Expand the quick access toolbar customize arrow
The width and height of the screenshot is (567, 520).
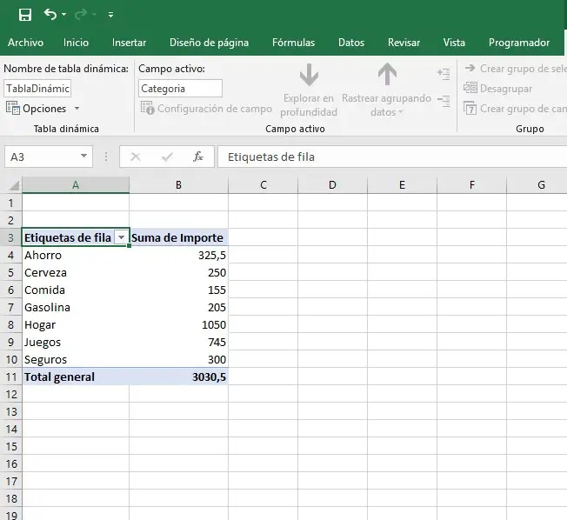pos(110,16)
